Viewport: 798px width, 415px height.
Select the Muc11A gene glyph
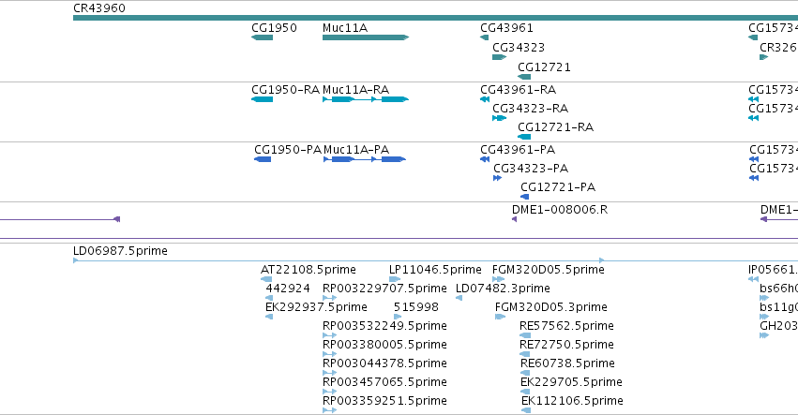coord(366,37)
